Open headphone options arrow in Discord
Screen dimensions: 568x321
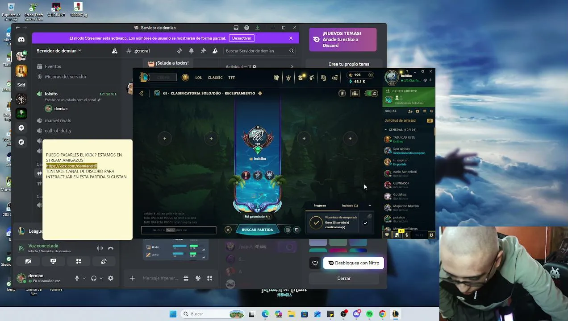coord(101,278)
